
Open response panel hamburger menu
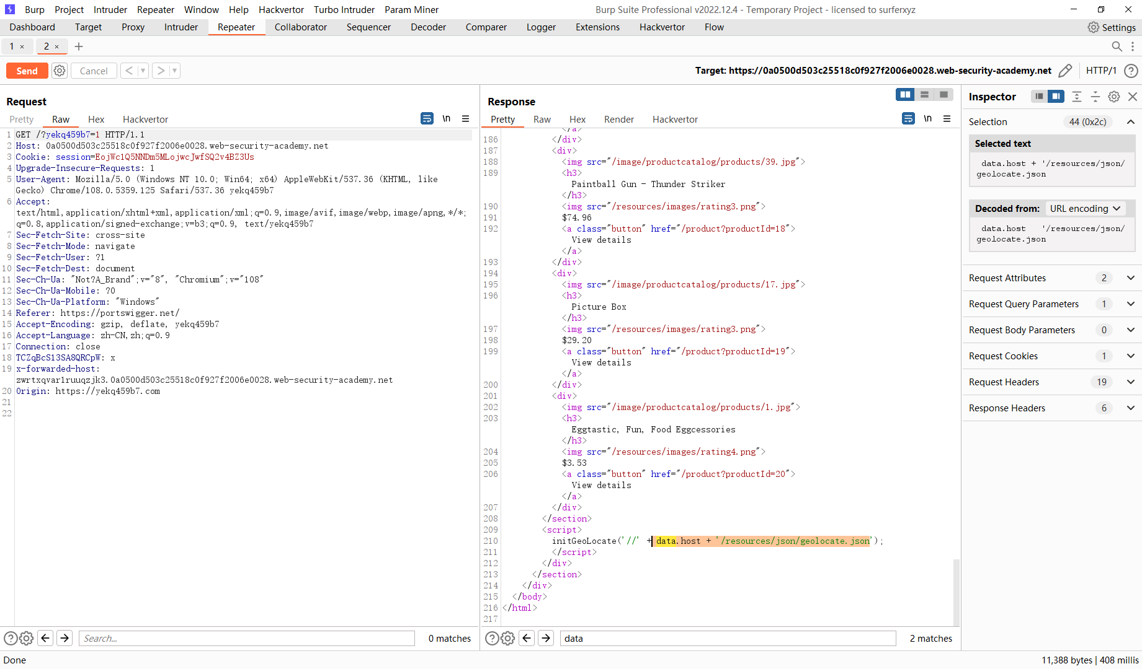click(x=947, y=118)
